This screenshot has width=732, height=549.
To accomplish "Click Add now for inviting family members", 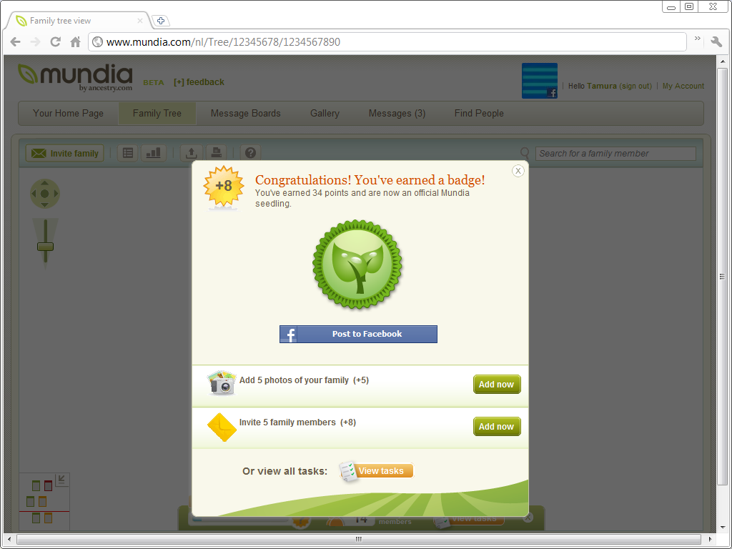I will 497,426.
